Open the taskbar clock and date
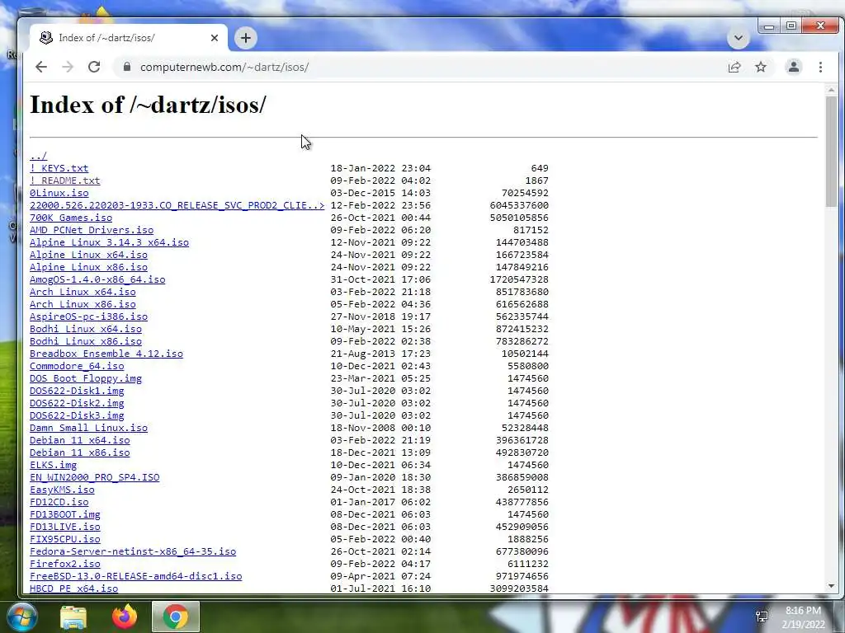The height and width of the screenshot is (633, 845). pos(803,617)
